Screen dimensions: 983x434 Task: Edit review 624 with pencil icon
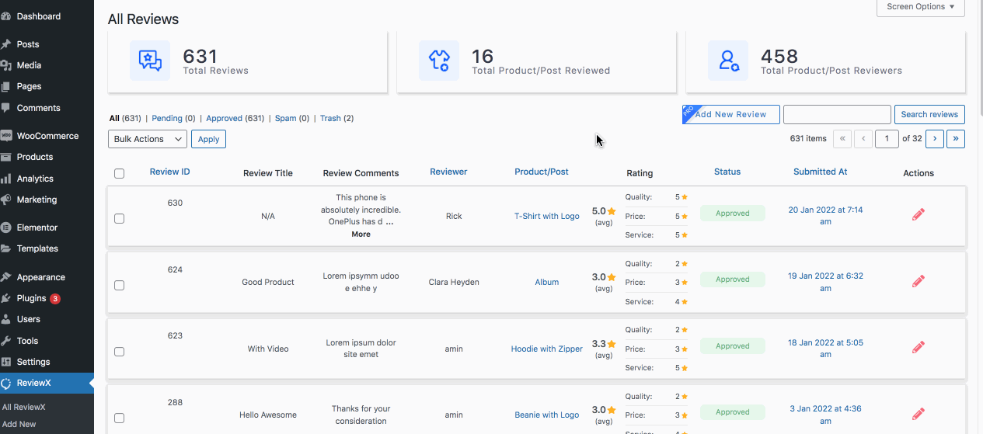[919, 281]
